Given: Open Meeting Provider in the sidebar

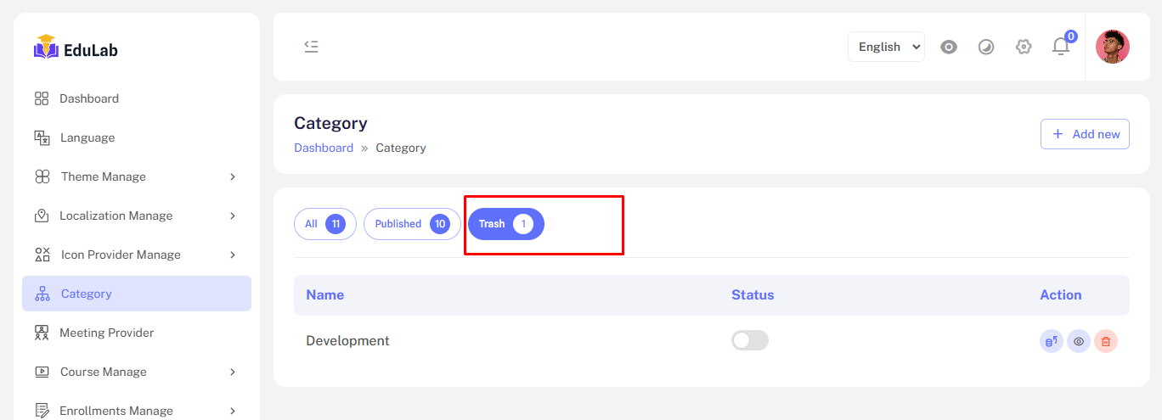Looking at the screenshot, I should 106,333.
